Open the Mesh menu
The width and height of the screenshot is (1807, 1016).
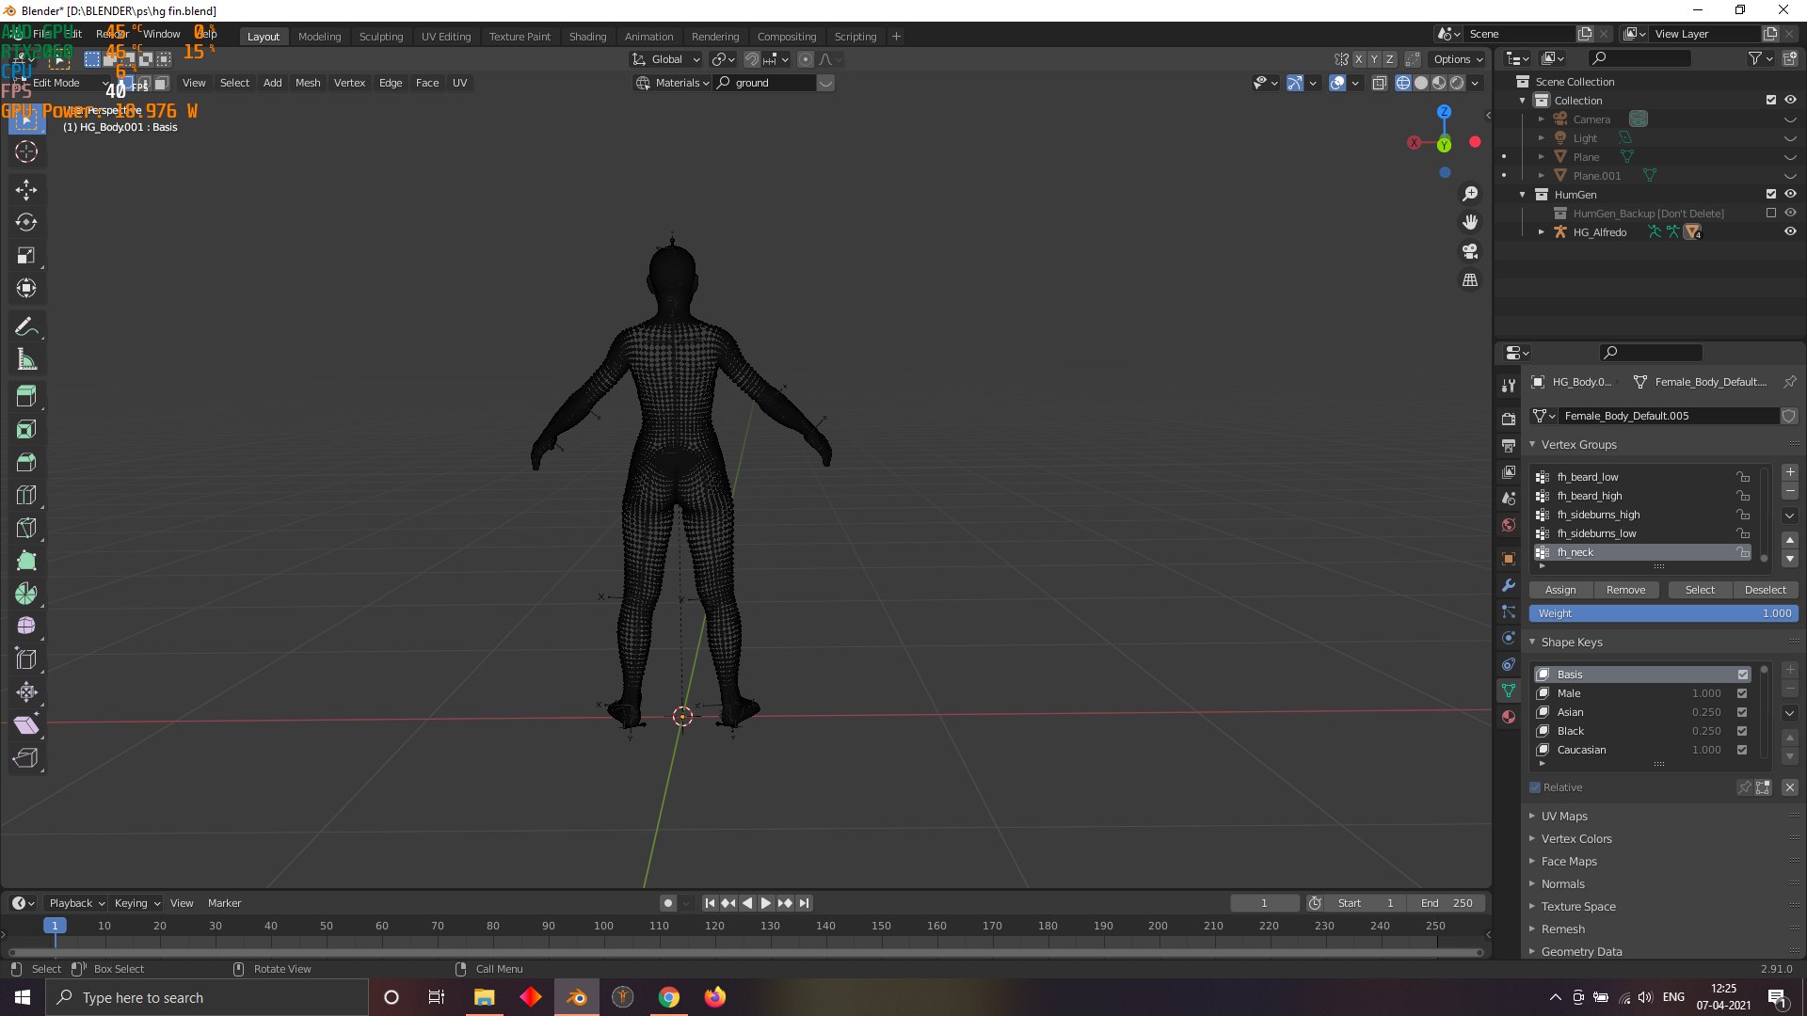pyautogui.click(x=308, y=83)
